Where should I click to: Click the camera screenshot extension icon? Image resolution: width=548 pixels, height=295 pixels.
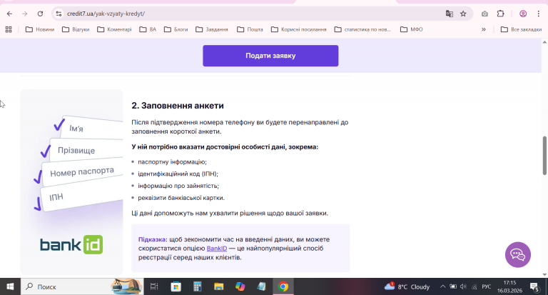(x=484, y=14)
